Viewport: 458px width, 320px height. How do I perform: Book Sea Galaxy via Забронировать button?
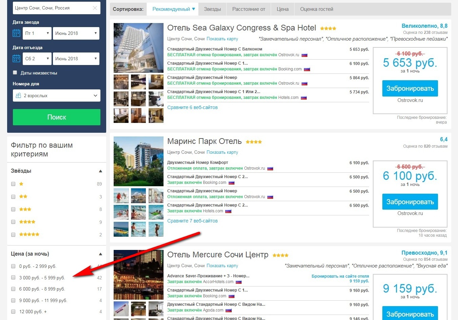[410, 88]
